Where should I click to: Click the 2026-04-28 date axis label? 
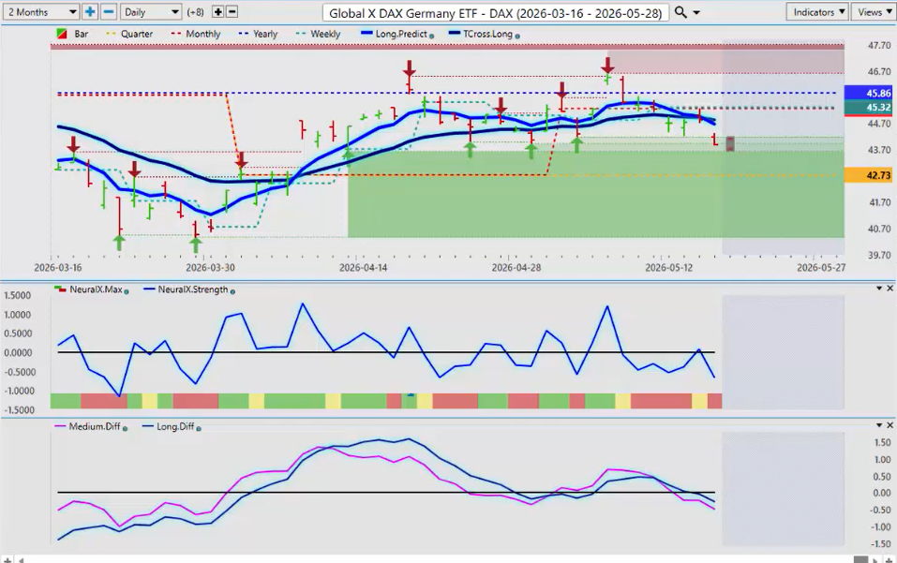click(x=516, y=268)
